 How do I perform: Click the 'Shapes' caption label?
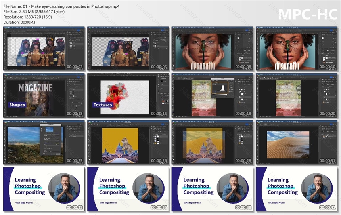pos(17,105)
